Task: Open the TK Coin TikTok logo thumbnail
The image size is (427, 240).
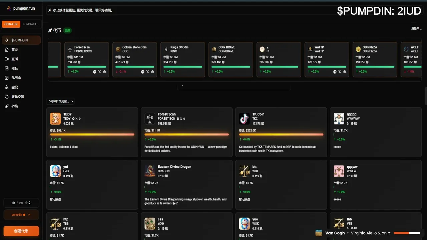Action: [x=245, y=118]
